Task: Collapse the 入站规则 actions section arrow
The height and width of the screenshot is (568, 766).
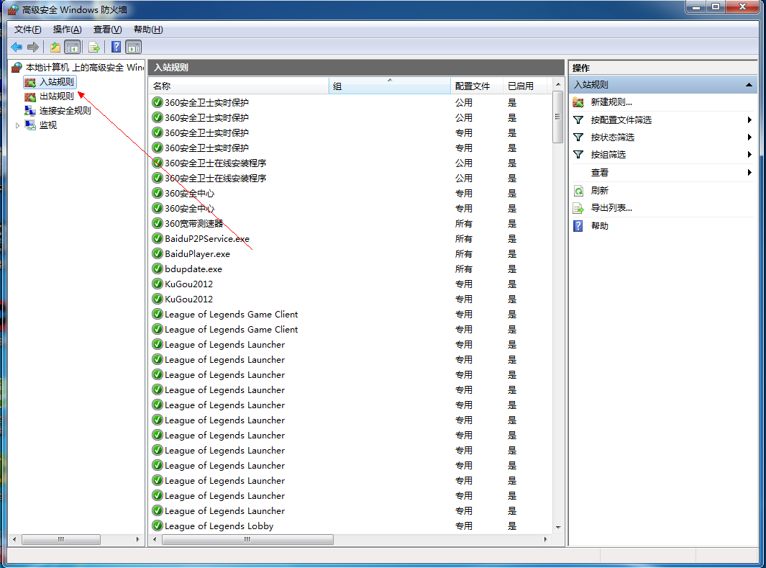Action: coord(749,84)
